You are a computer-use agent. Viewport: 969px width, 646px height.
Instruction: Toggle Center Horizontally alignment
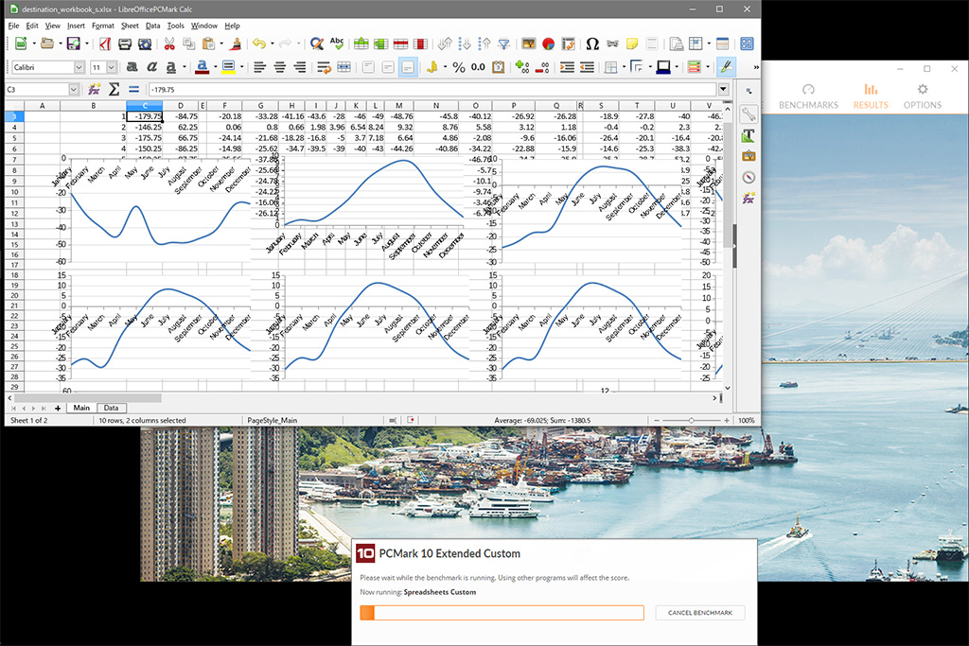pos(279,67)
